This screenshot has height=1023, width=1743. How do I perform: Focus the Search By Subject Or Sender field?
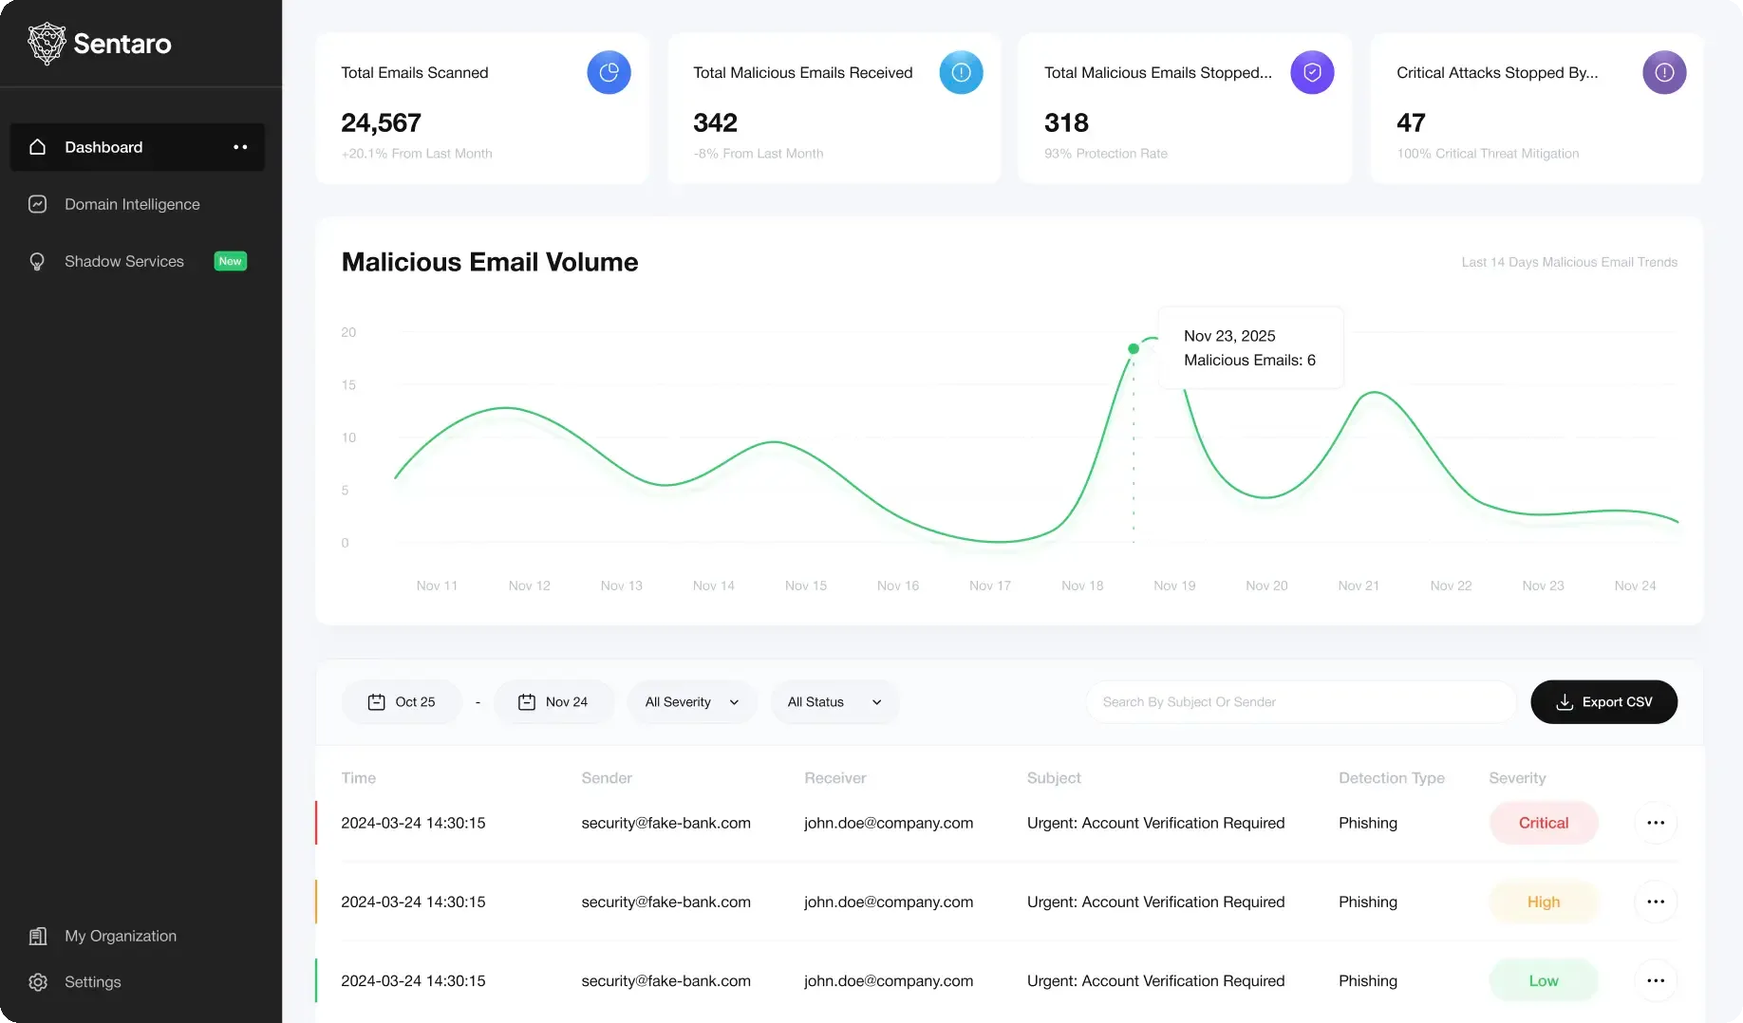(x=1301, y=702)
